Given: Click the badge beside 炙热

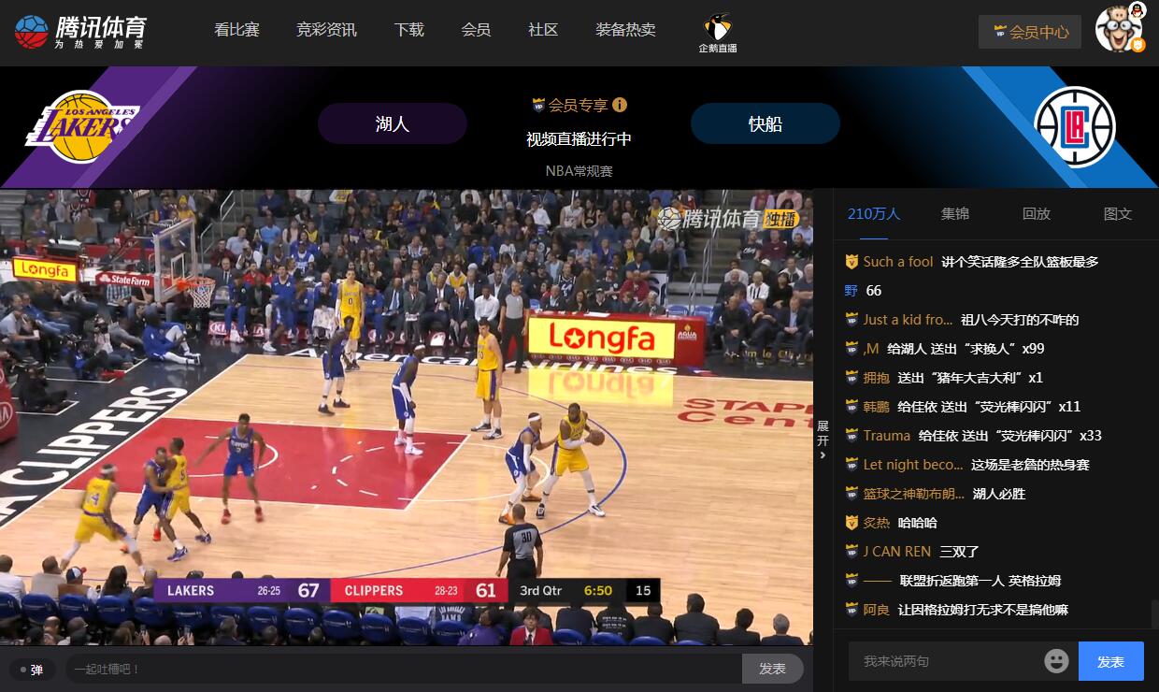Looking at the screenshot, I should pos(851,523).
